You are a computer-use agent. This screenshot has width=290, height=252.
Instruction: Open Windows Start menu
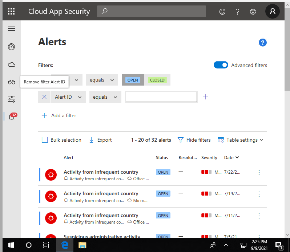[11, 245]
